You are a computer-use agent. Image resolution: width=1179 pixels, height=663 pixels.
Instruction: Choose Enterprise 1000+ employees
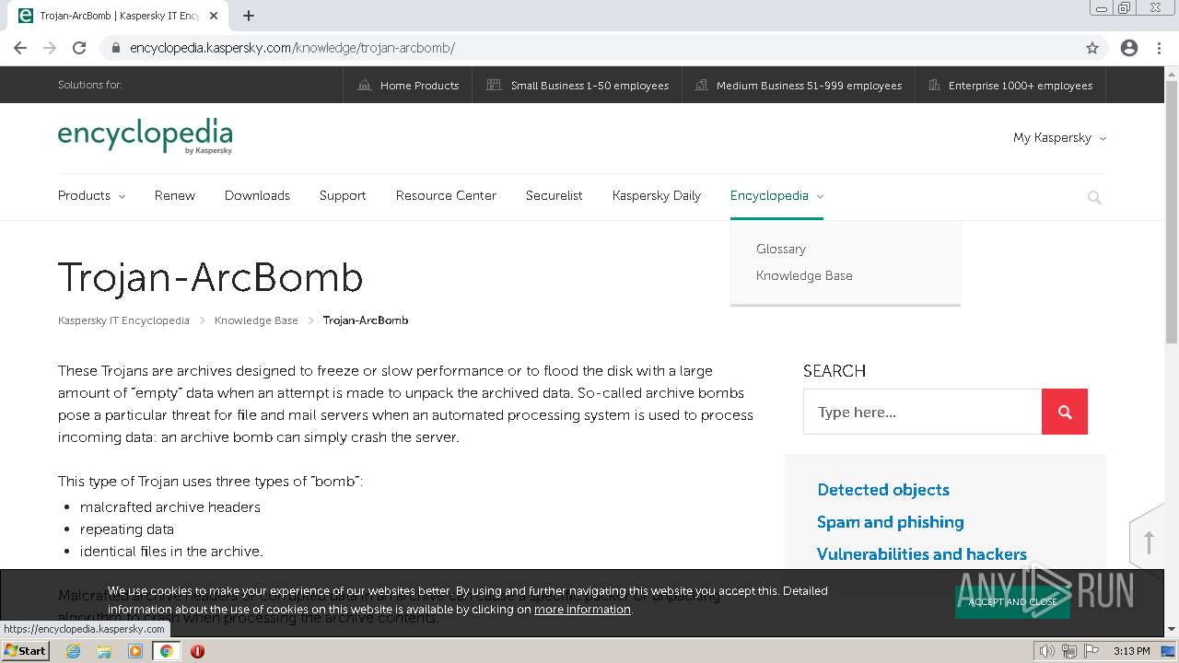pos(1010,86)
